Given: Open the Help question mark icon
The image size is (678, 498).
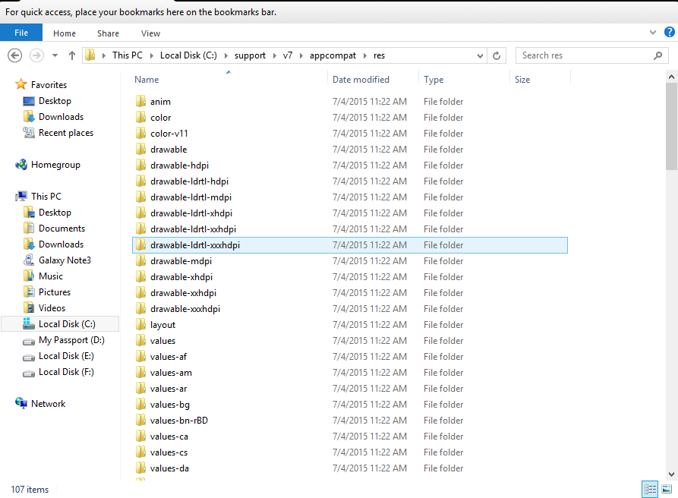Looking at the screenshot, I should click(667, 33).
